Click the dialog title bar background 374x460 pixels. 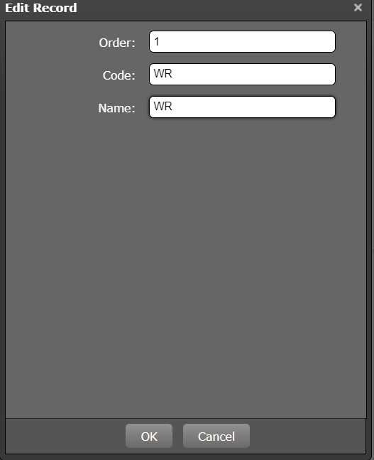pos(214,8)
